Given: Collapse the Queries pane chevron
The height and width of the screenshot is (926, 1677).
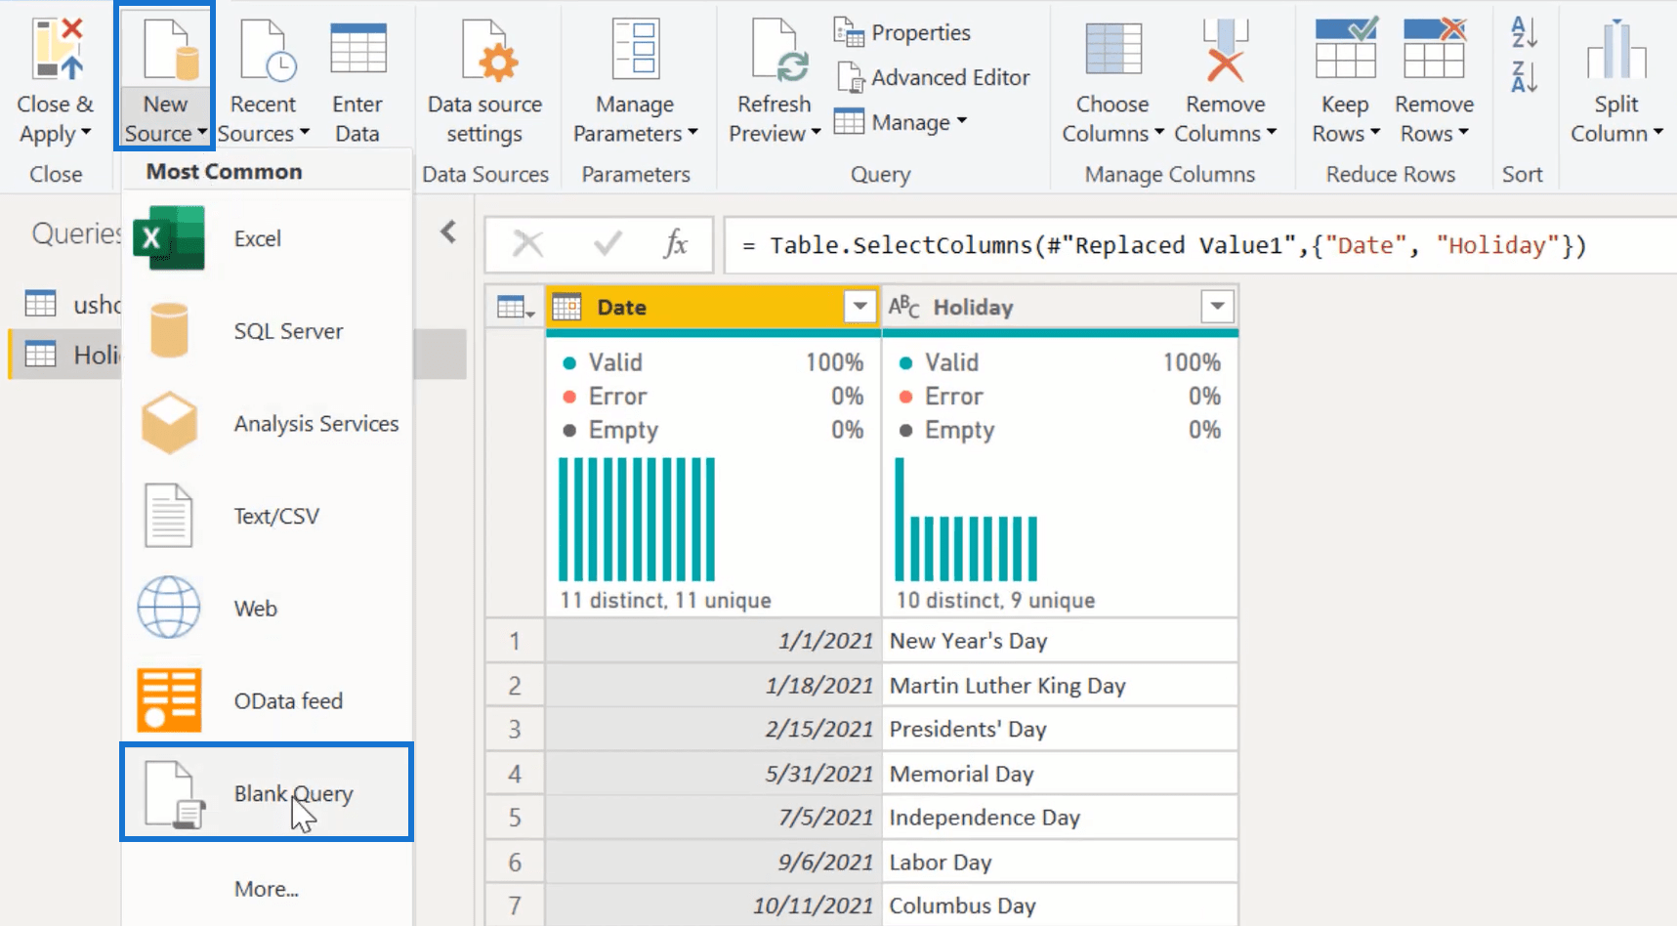Looking at the screenshot, I should tap(448, 232).
